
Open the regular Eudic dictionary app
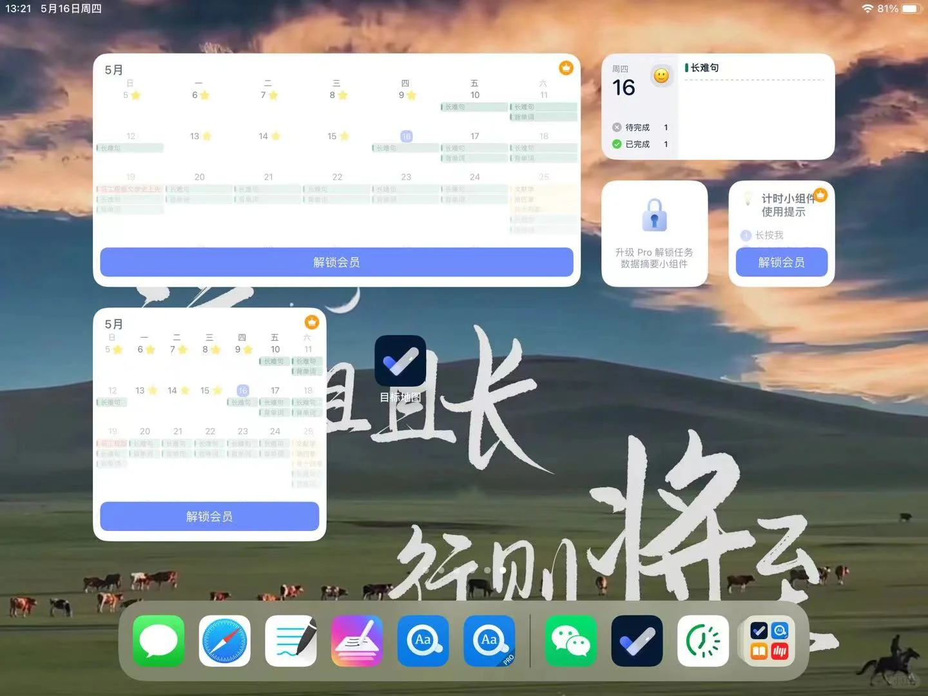coord(423,641)
